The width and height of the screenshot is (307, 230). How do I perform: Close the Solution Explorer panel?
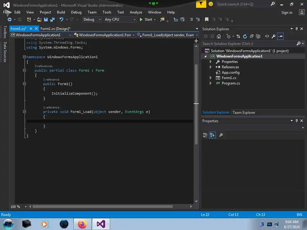(x=302, y=29)
